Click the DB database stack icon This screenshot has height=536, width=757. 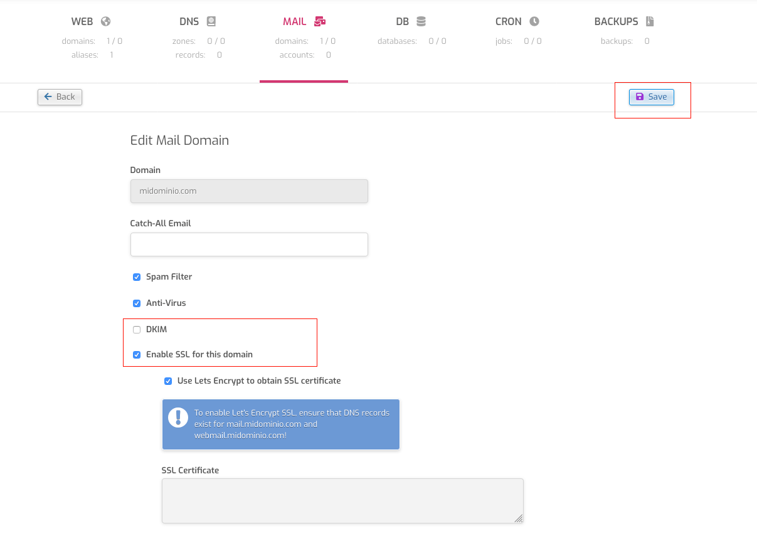tap(421, 21)
